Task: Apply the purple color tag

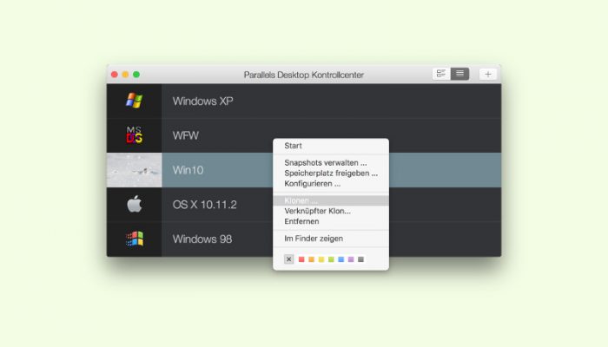Action: (351, 259)
